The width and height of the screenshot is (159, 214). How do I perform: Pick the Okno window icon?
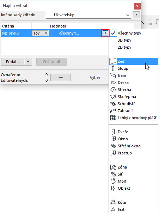coord(113,139)
